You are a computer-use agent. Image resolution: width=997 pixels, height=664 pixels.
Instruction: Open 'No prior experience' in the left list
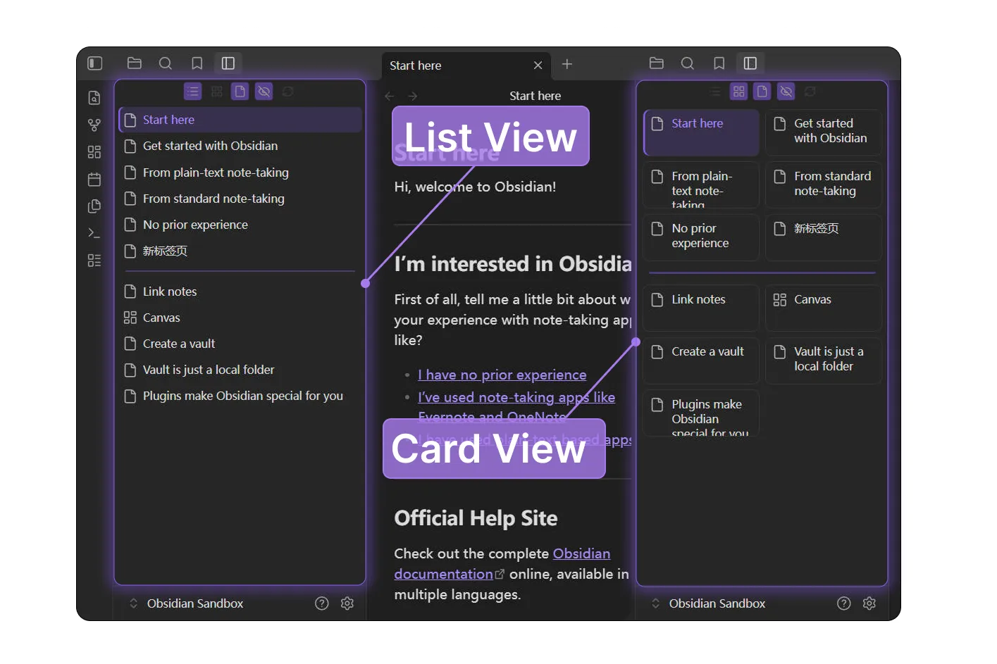240,225
